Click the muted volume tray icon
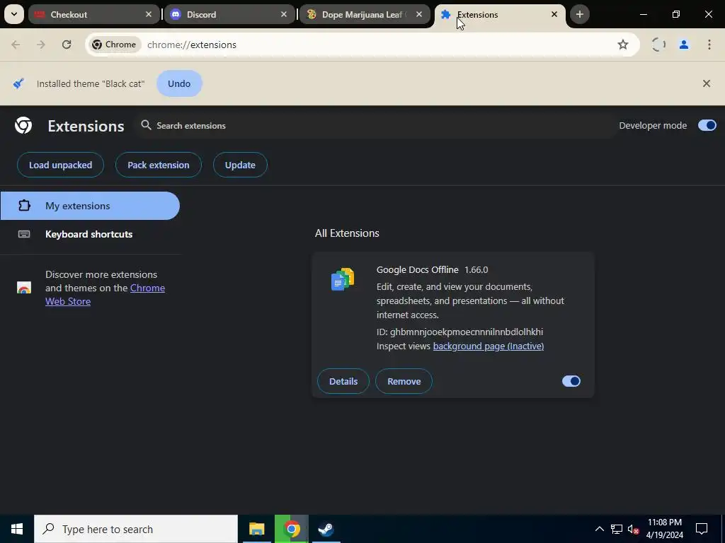The image size is (725, 543). point(633,529)
